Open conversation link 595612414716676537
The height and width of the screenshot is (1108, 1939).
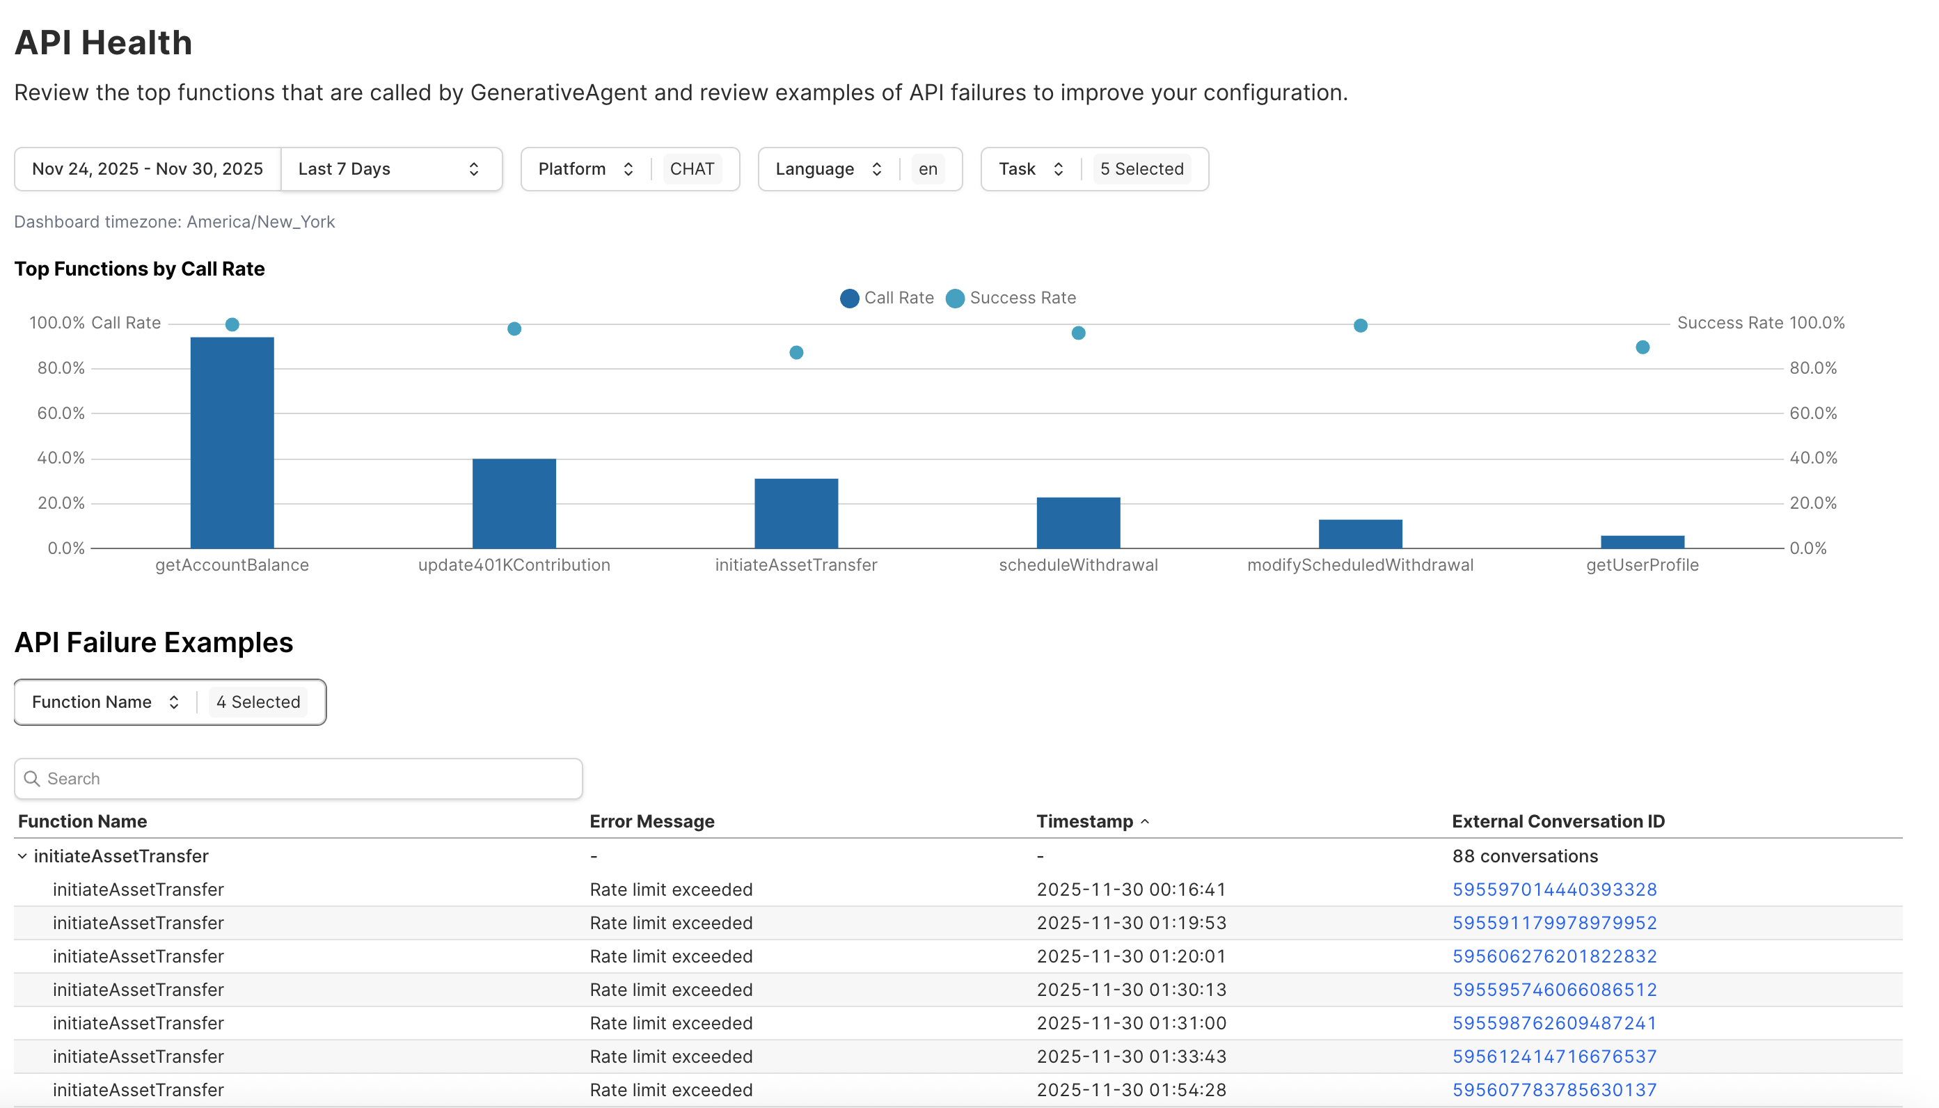(1555, 1057)
